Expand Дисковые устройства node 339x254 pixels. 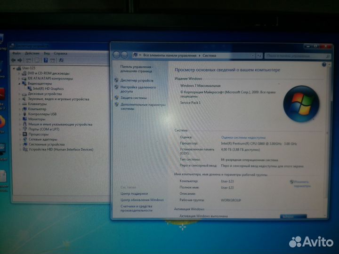[x=19, y=94]
